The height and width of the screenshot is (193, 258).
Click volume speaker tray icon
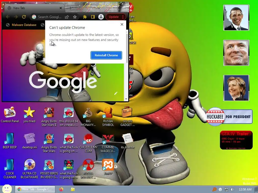click(x=232, y=189)
